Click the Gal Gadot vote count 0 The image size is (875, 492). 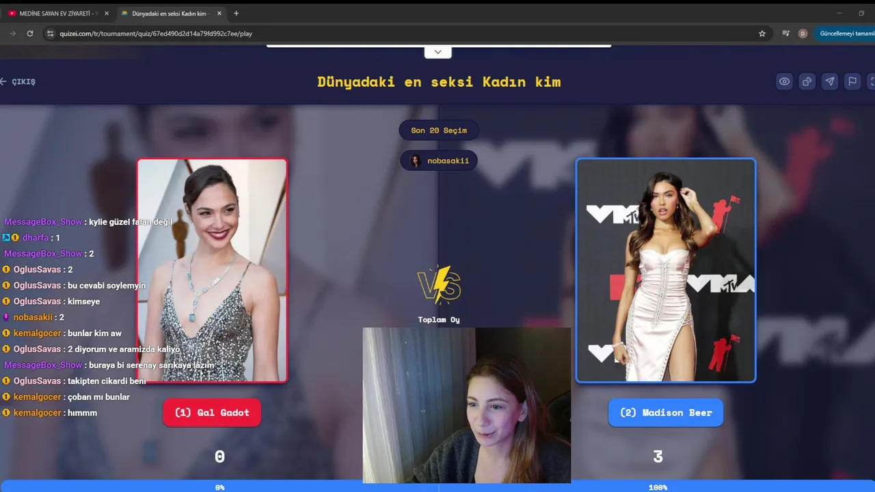219,456
